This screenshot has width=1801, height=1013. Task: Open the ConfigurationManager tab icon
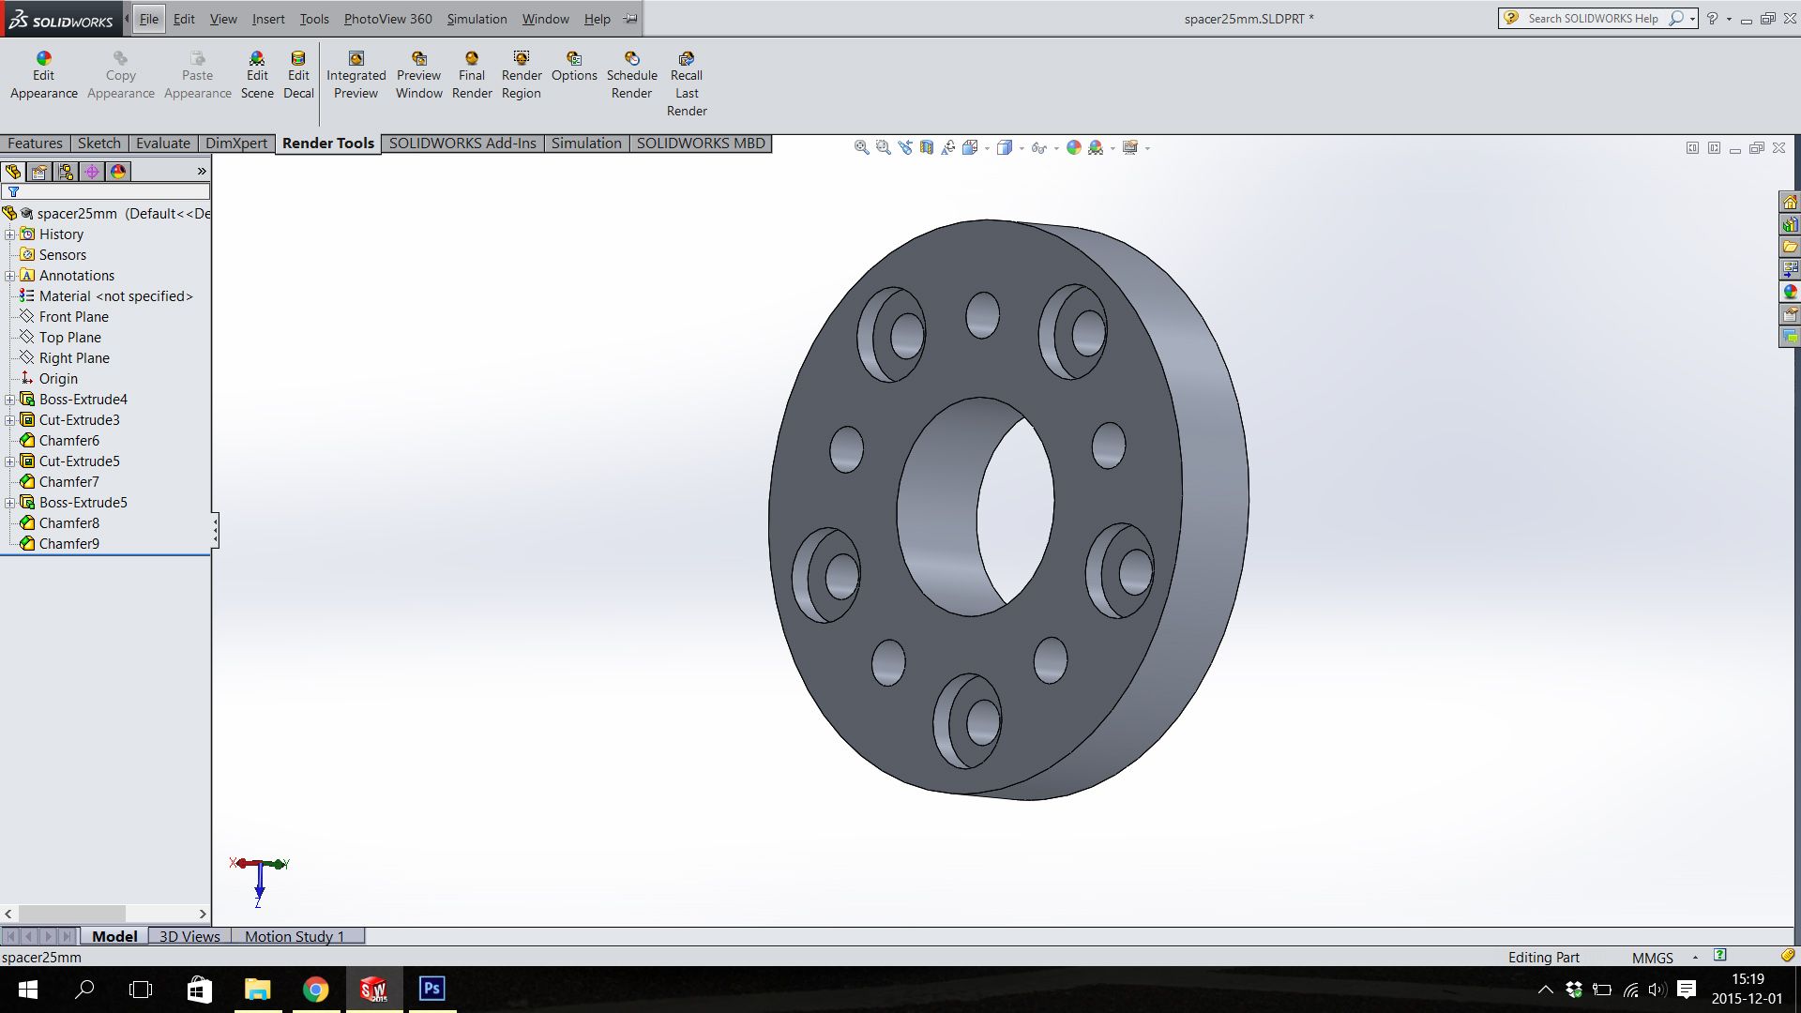coord(66,172)
